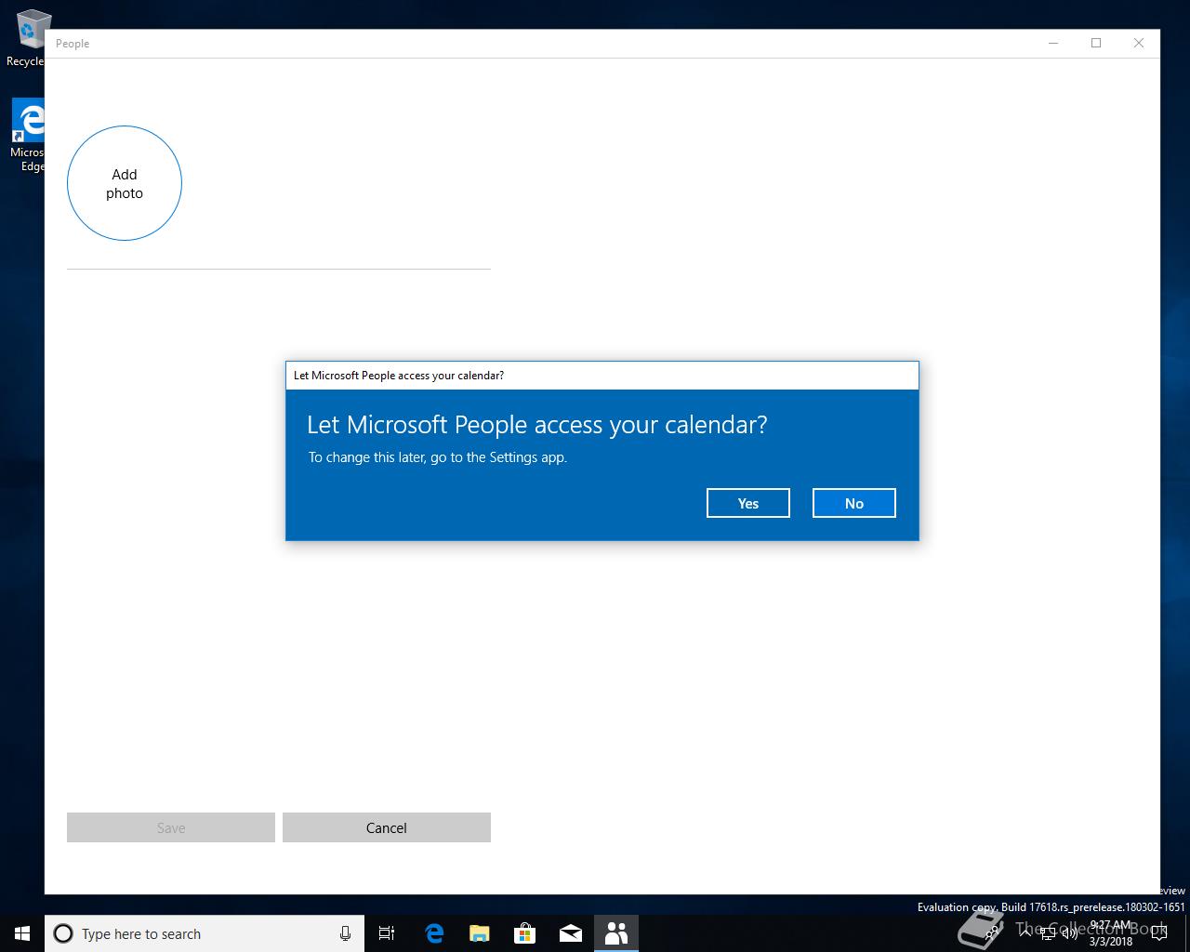Launch Edge from the taskbar
This screenshot has height=952, width=1190.
433,933
